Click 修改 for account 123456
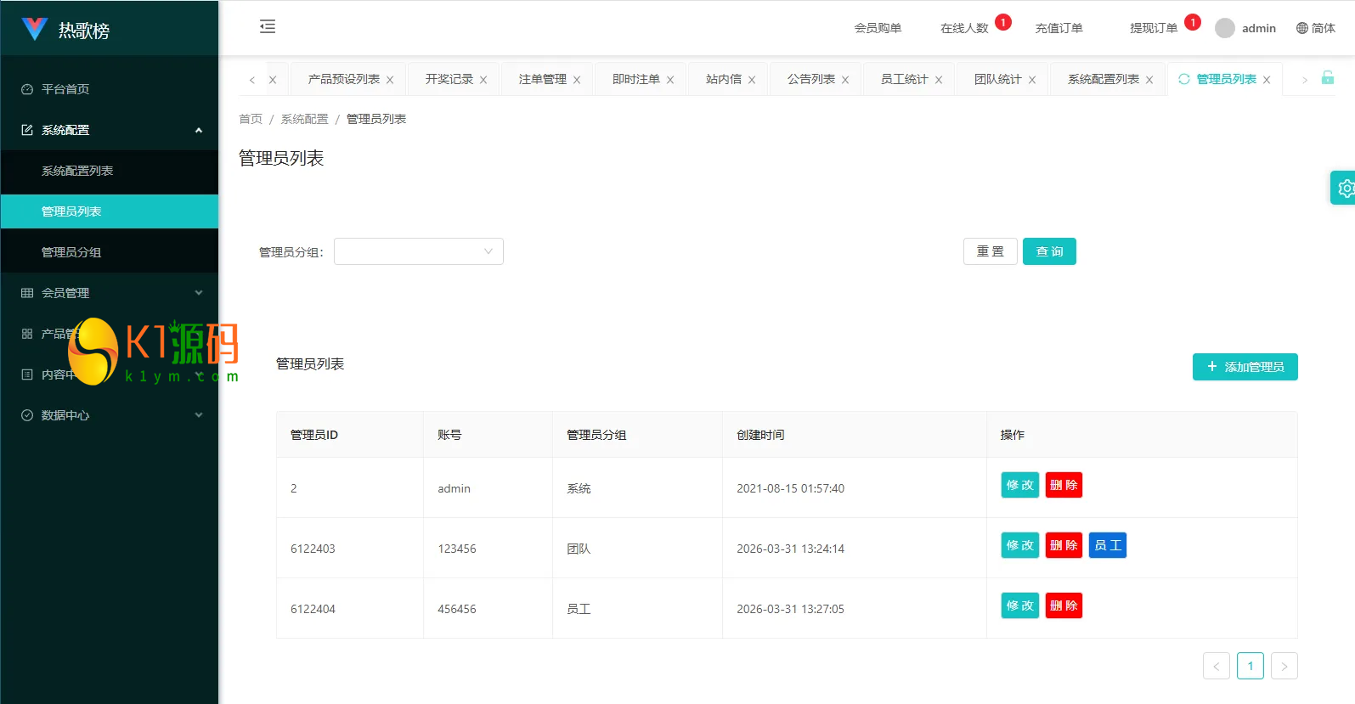The width and height of the screenshot is (1355, 704). pyautogui.click(x=1020, y=545)
